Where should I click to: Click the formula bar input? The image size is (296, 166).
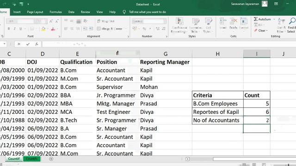(x=169, y=44)
